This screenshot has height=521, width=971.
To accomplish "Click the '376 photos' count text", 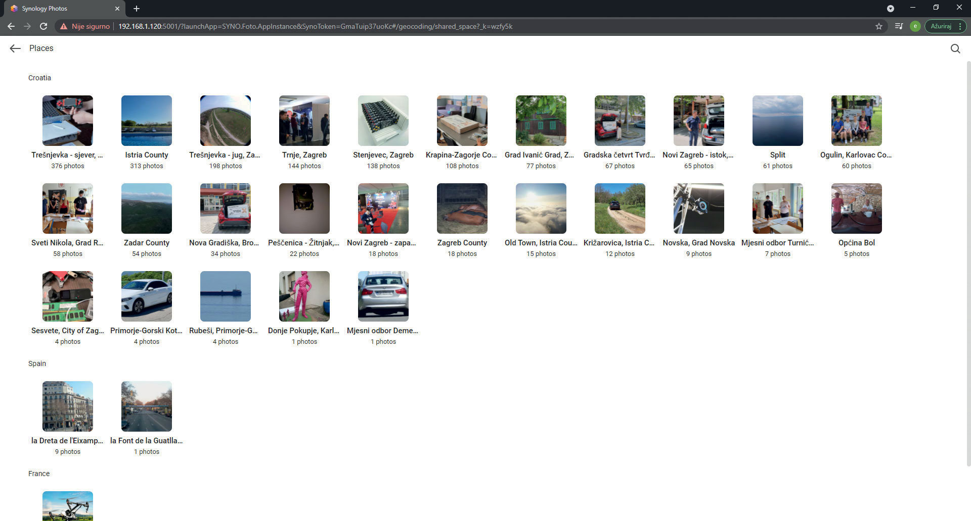I will tap(68, 166).
